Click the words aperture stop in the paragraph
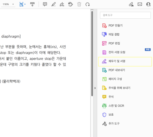 [x=41, y=59]
